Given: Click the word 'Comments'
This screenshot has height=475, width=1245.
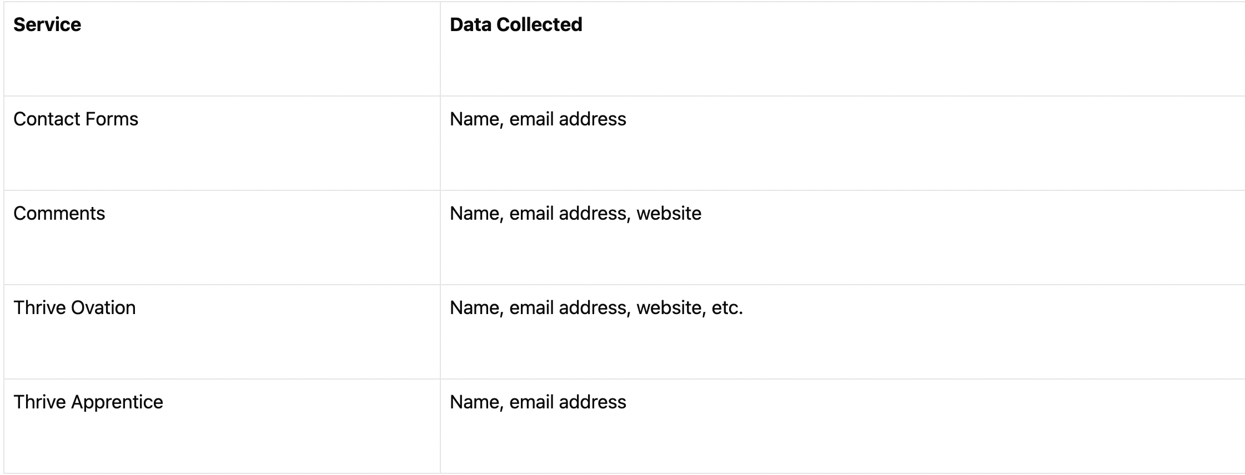Looking at the screenshot, I should point(59,213).
